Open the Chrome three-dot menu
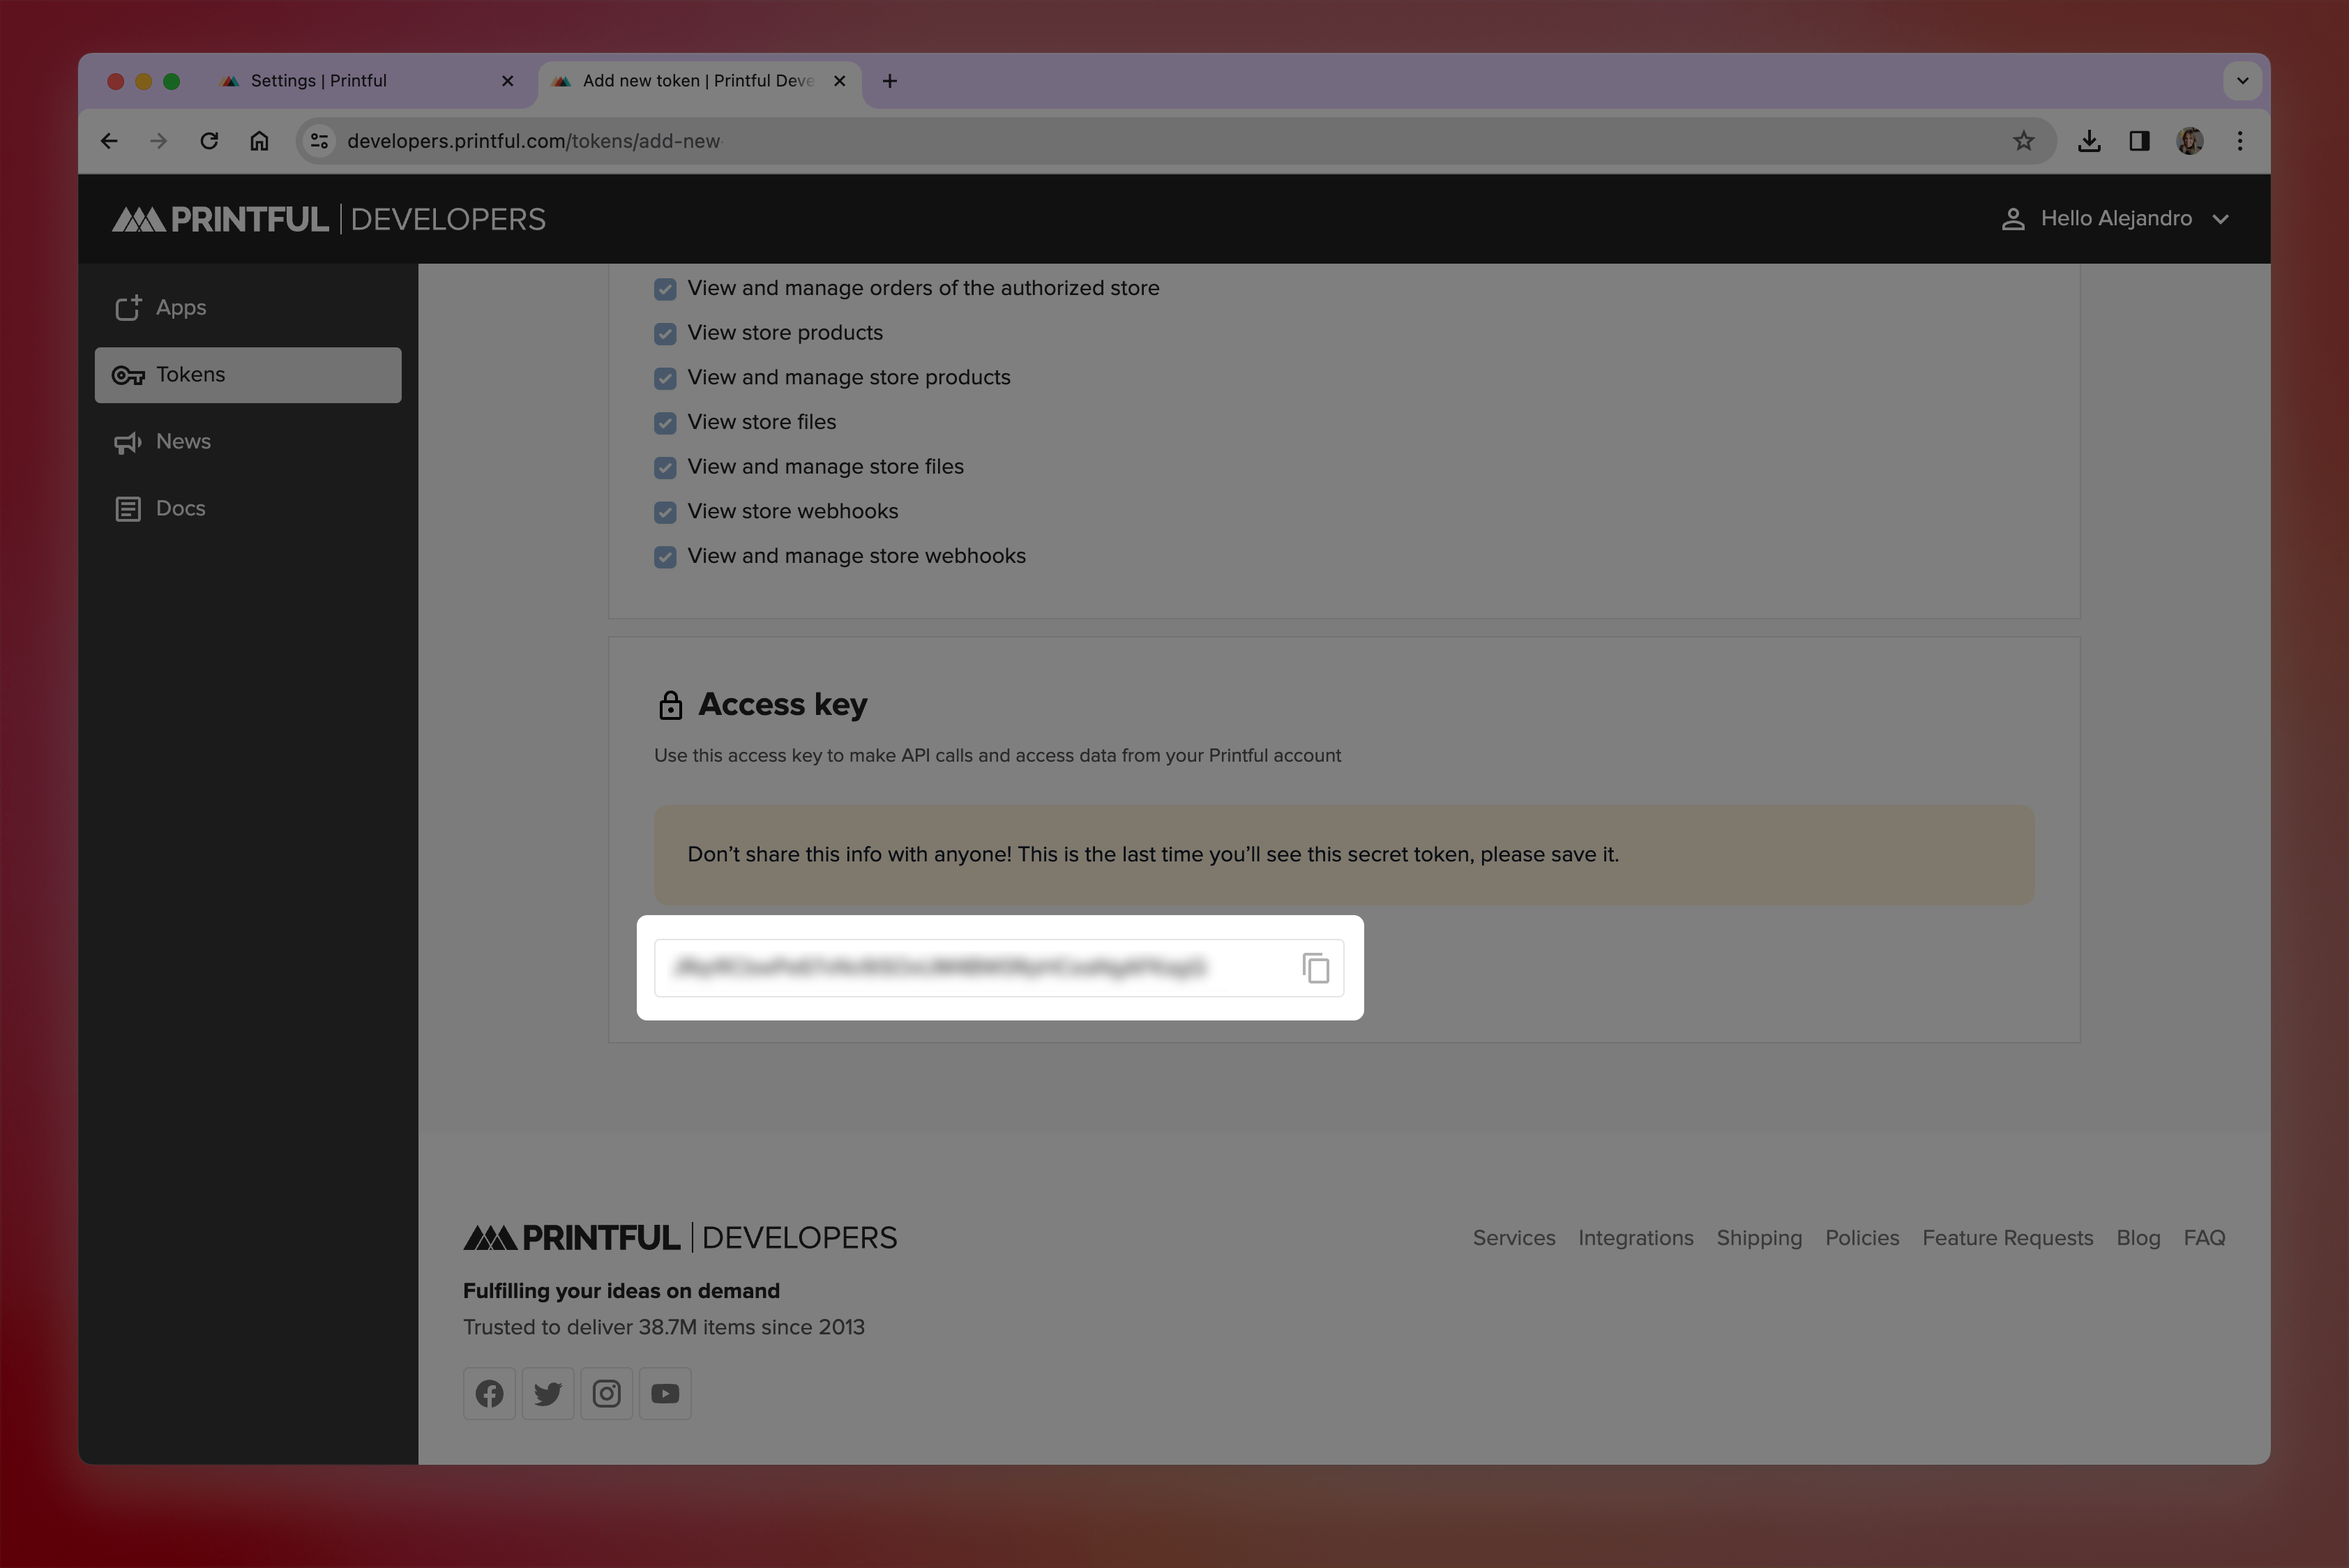2349x1568 pixels. [2240, 141]
